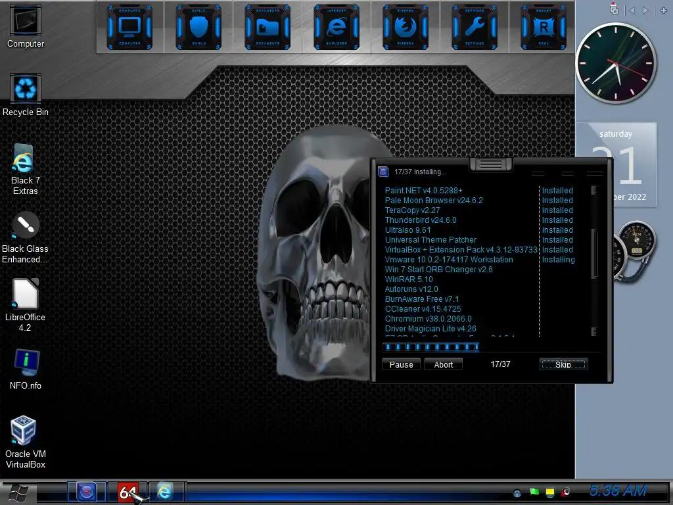The image size is (673, 505).
Task: Click the sidebar gadgets overlap icon
Action: point(615,9)
